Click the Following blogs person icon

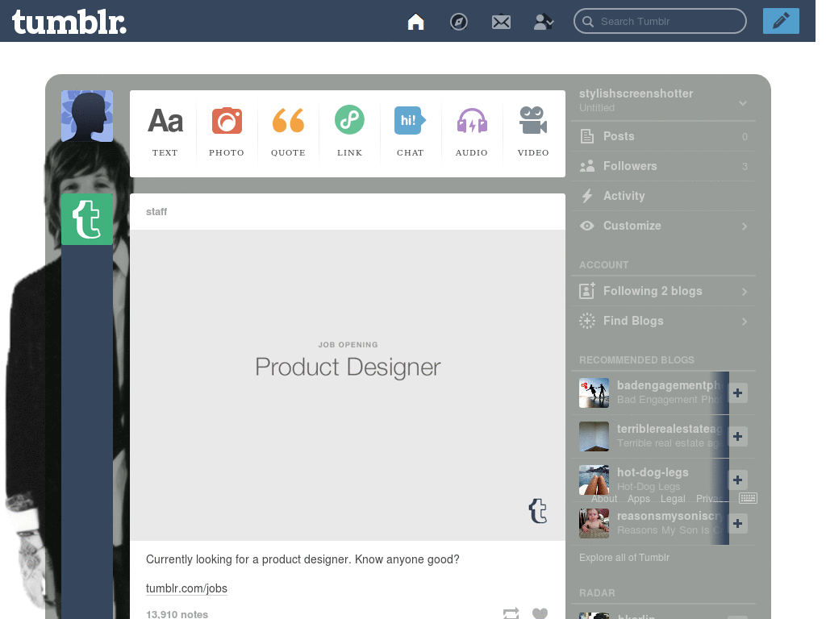tap(587, 290)
